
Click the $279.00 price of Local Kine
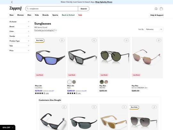(39, 91)
